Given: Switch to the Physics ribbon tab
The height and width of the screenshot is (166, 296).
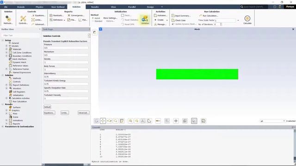Looking at the screenshot, I should tap(39, 7).
